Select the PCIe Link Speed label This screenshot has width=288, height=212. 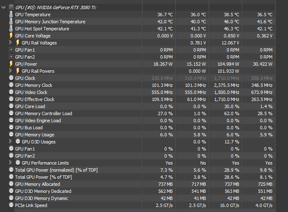point(31,205)
